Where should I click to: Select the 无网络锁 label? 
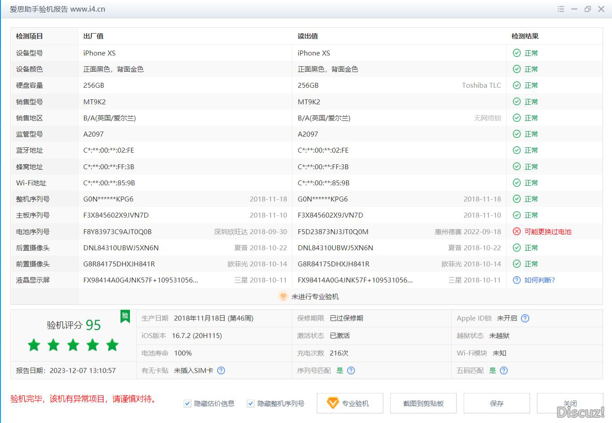[x=487, y=118]
